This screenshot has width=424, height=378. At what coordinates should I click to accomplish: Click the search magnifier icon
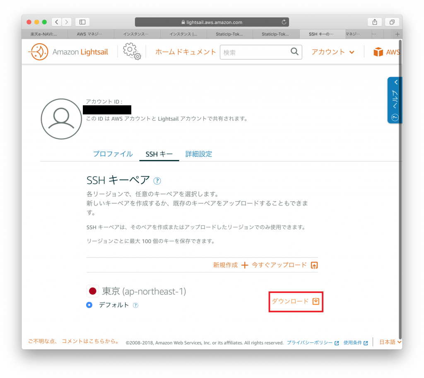[x=294, y=51]
